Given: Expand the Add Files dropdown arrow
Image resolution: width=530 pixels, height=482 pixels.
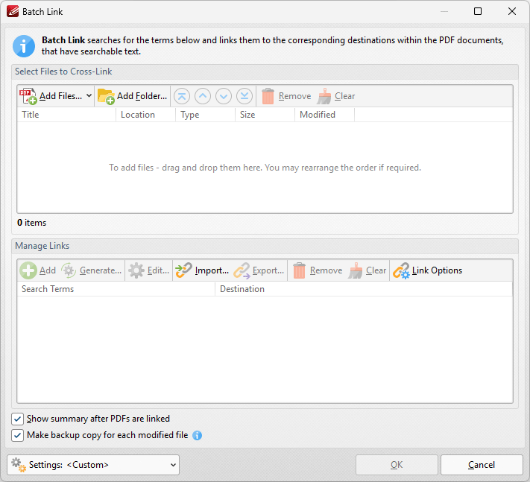Looking at the screenshot, I should coord(89,96).
